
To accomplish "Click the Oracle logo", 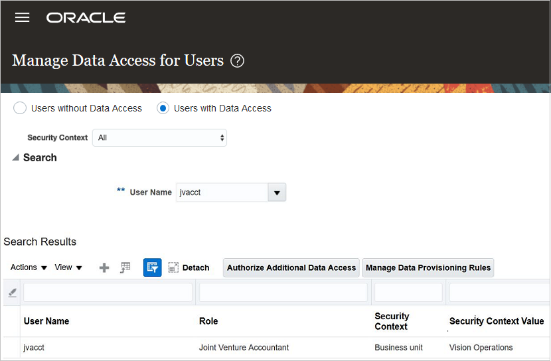I will [x=86, y=18].
